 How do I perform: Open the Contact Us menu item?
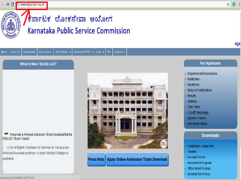[120, 52]
